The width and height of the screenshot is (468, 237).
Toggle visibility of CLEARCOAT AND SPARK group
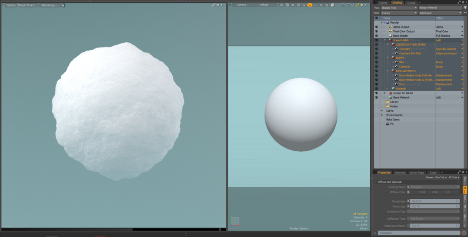click(x=376, y=45)
